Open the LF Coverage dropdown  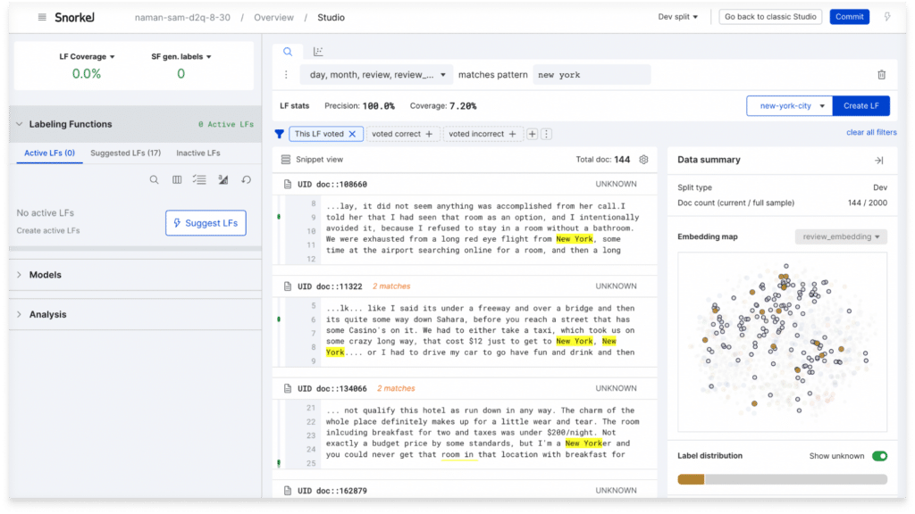click(x=87, y=56)
